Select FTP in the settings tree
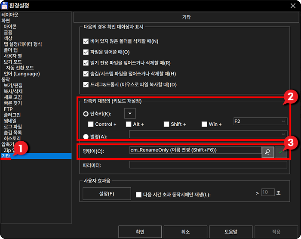This screenshot has width=301, height=239. (x=8, y=109)
